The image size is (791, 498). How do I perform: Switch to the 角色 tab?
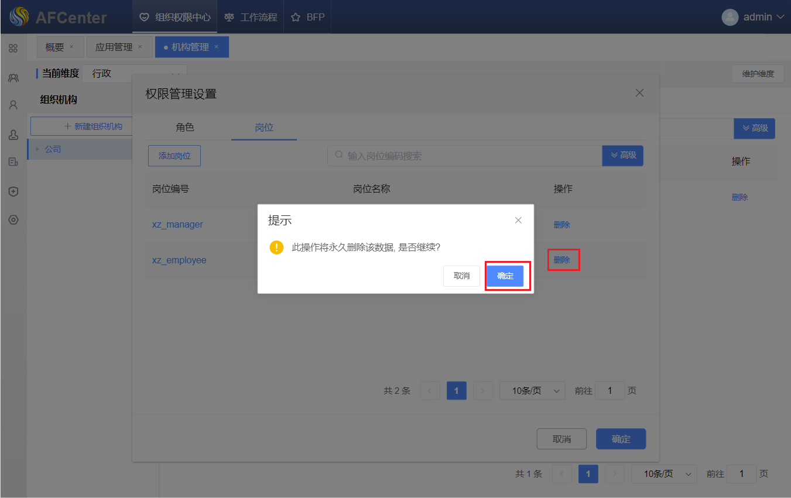(x=185, y=127)
